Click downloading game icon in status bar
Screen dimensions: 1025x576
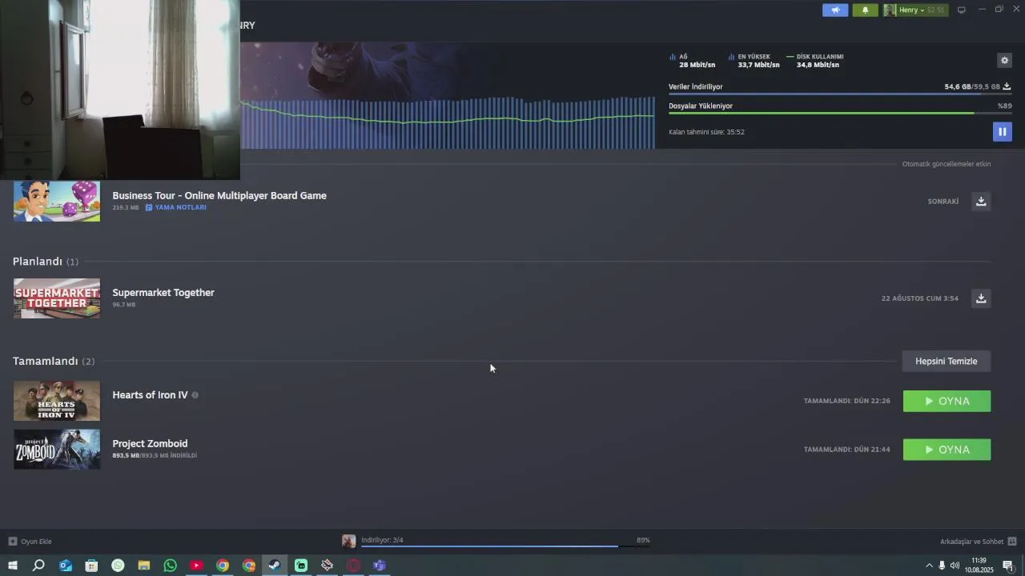click(348, 542)
